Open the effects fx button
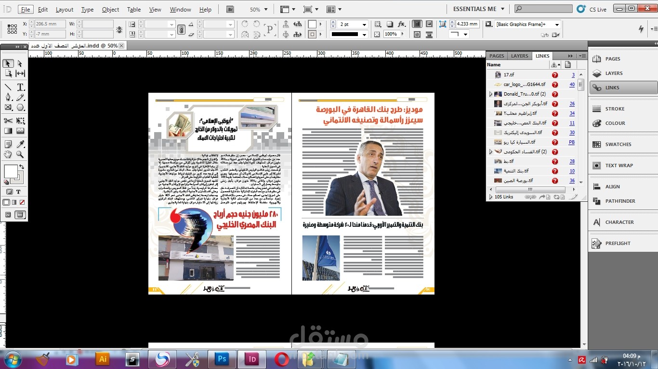Image resolution: width=658 pixels, height=369 pixels. (401, 24)
